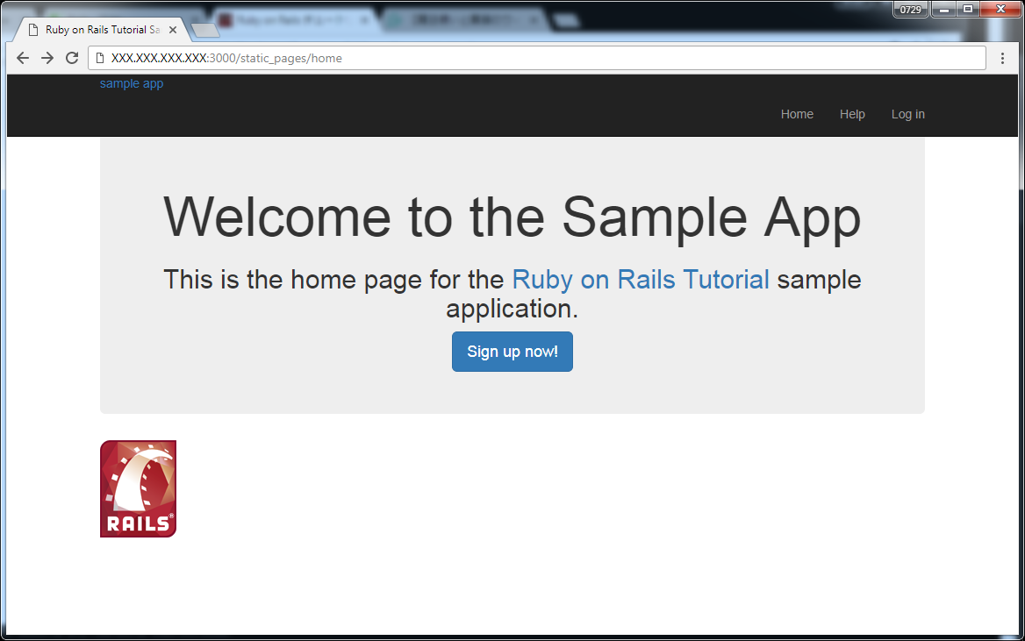Click the browser forward arrow
This screenshot has width=1025, height=641.
click(x=47, y=58)
